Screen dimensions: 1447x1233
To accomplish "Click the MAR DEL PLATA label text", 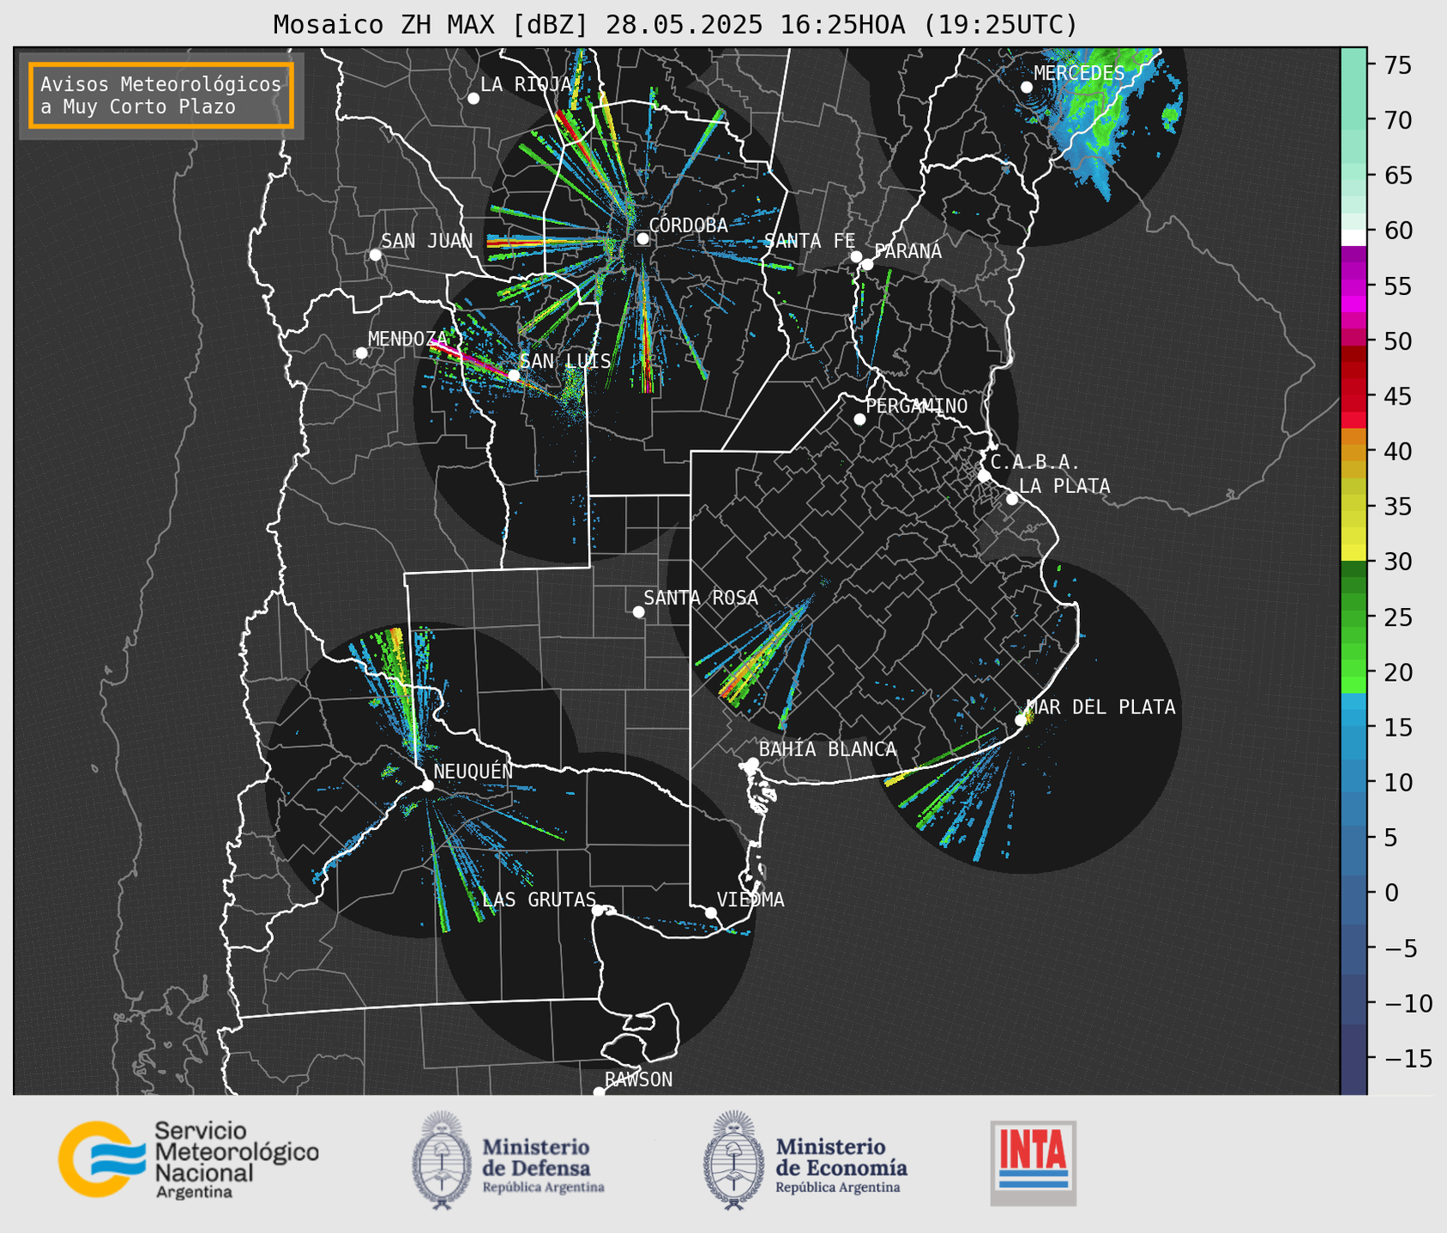I will [1100, 707].
